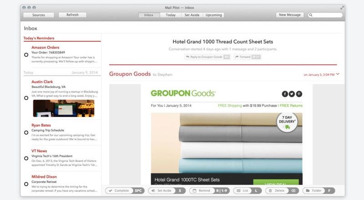Open the Upcoming tab
This screenshot has width=364, height=200.
click(213, 15)
